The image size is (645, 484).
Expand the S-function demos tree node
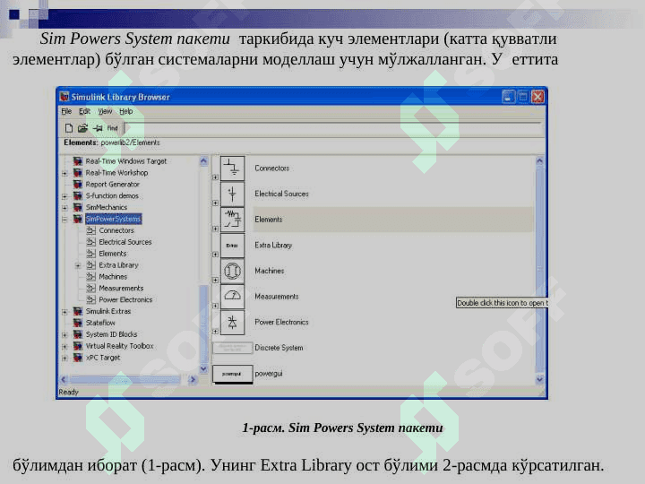pos(64,196)
